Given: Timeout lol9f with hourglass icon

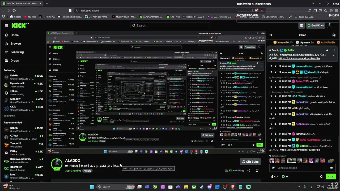Looking at the screenshot, I should tap(275, 108).
